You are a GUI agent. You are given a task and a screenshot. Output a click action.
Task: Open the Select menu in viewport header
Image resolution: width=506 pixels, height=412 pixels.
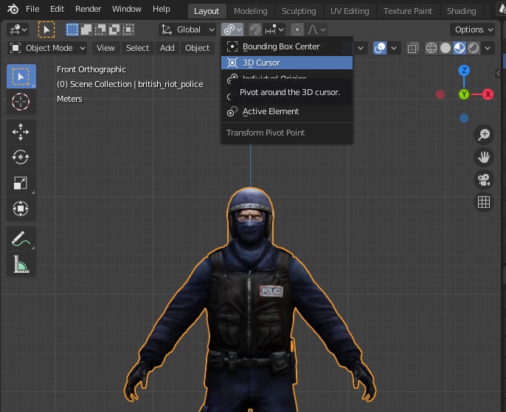(137, 48)
